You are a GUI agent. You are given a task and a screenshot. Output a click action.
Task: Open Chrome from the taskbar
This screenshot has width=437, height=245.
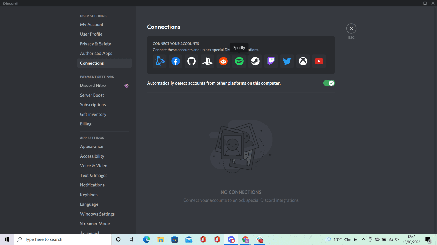[245, 239]
